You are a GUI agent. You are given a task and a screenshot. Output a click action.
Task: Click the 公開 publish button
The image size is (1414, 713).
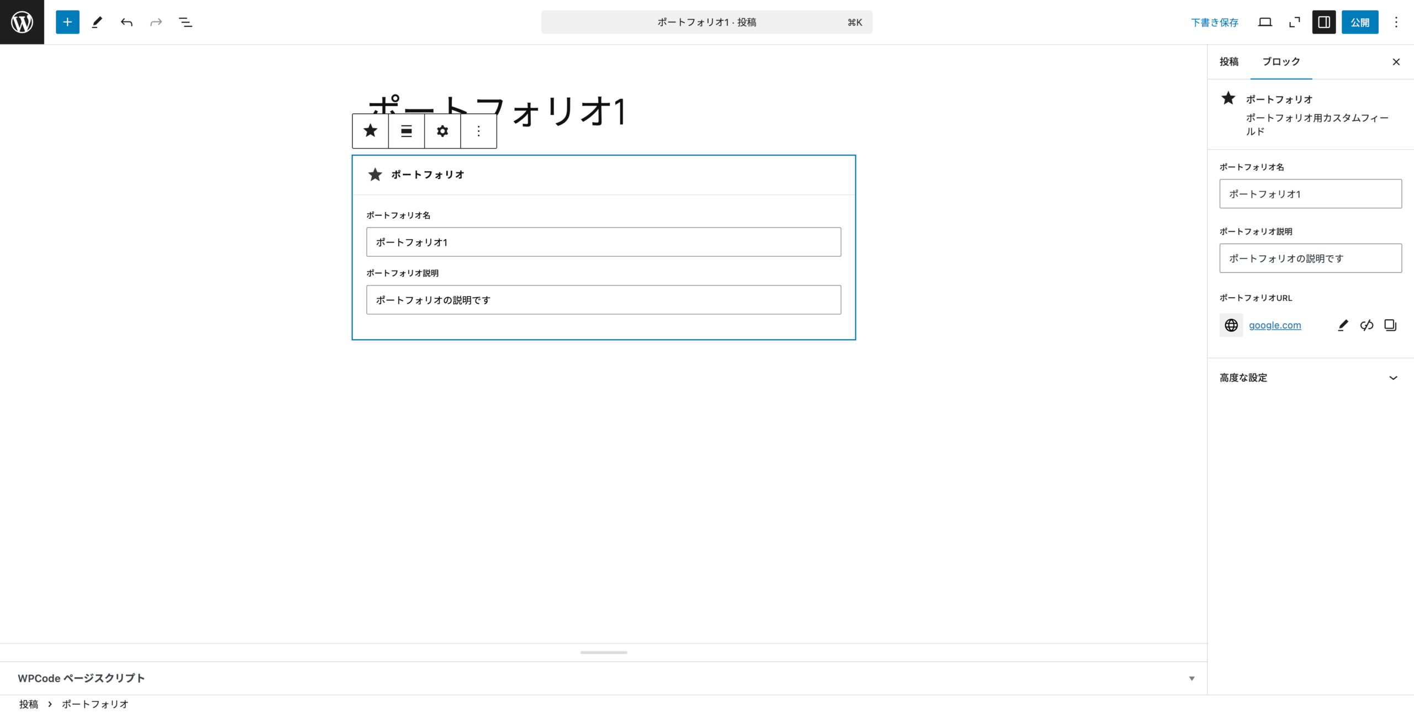pos(1360,22)
